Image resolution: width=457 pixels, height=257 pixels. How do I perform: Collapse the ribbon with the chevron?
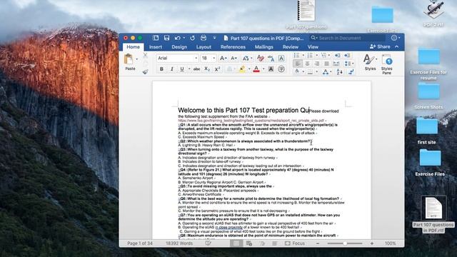(x=397, y=46)
